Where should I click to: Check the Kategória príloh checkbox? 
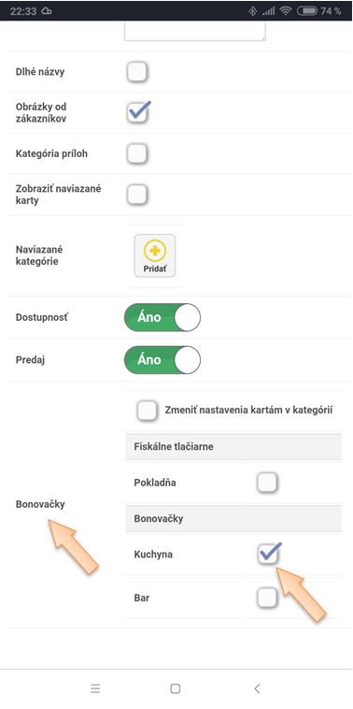pyautogui.click(x=136, y=153)
